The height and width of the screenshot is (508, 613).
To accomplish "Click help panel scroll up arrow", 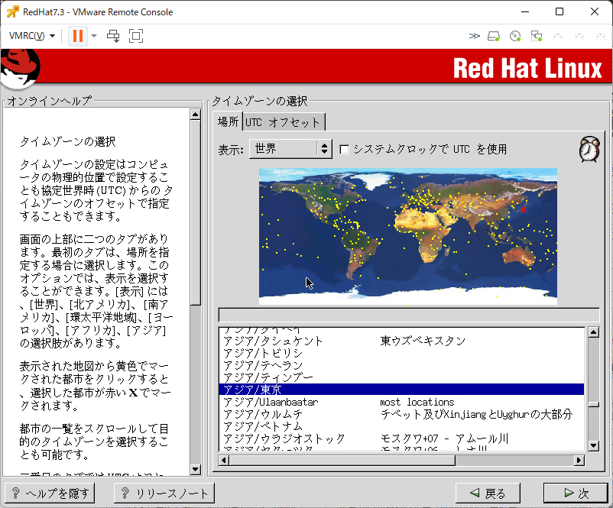I will [195, 114].
